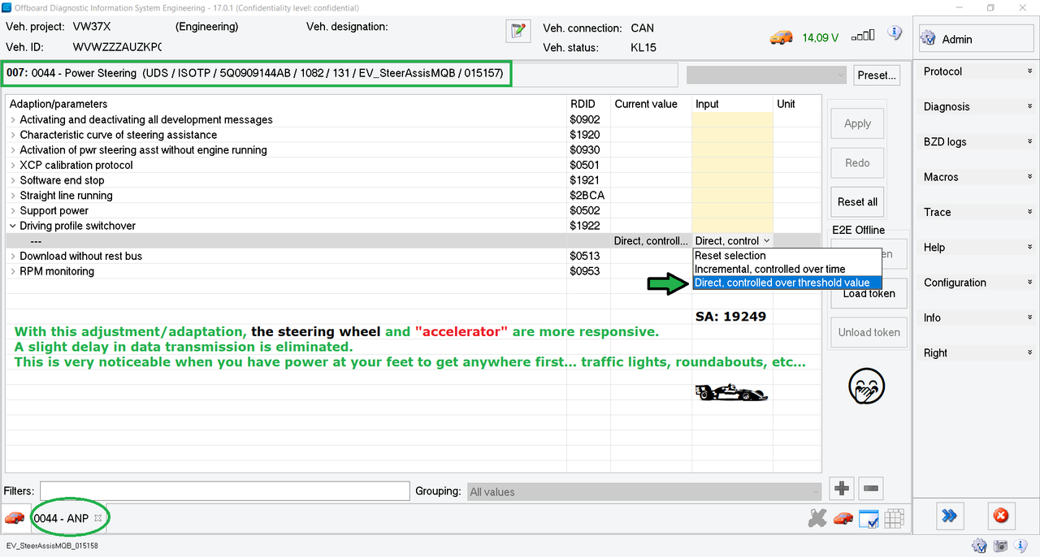Expand the Configuration side menu
Image resolution: width=1040 pixels, height=557 pixels.
(977, 283)
